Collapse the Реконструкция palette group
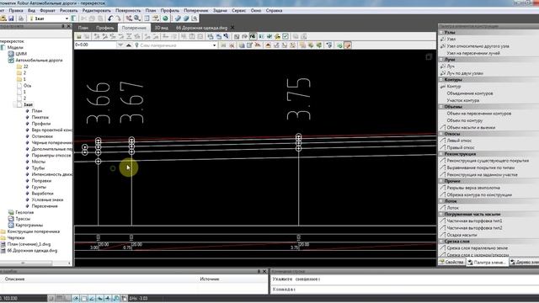 click(441, 154)
